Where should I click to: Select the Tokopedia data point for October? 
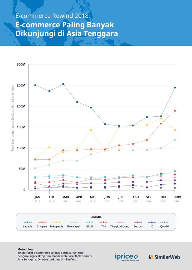tap(161, 118)
